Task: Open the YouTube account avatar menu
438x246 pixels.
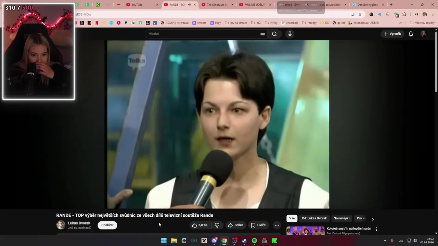Action: pos(423,34)
